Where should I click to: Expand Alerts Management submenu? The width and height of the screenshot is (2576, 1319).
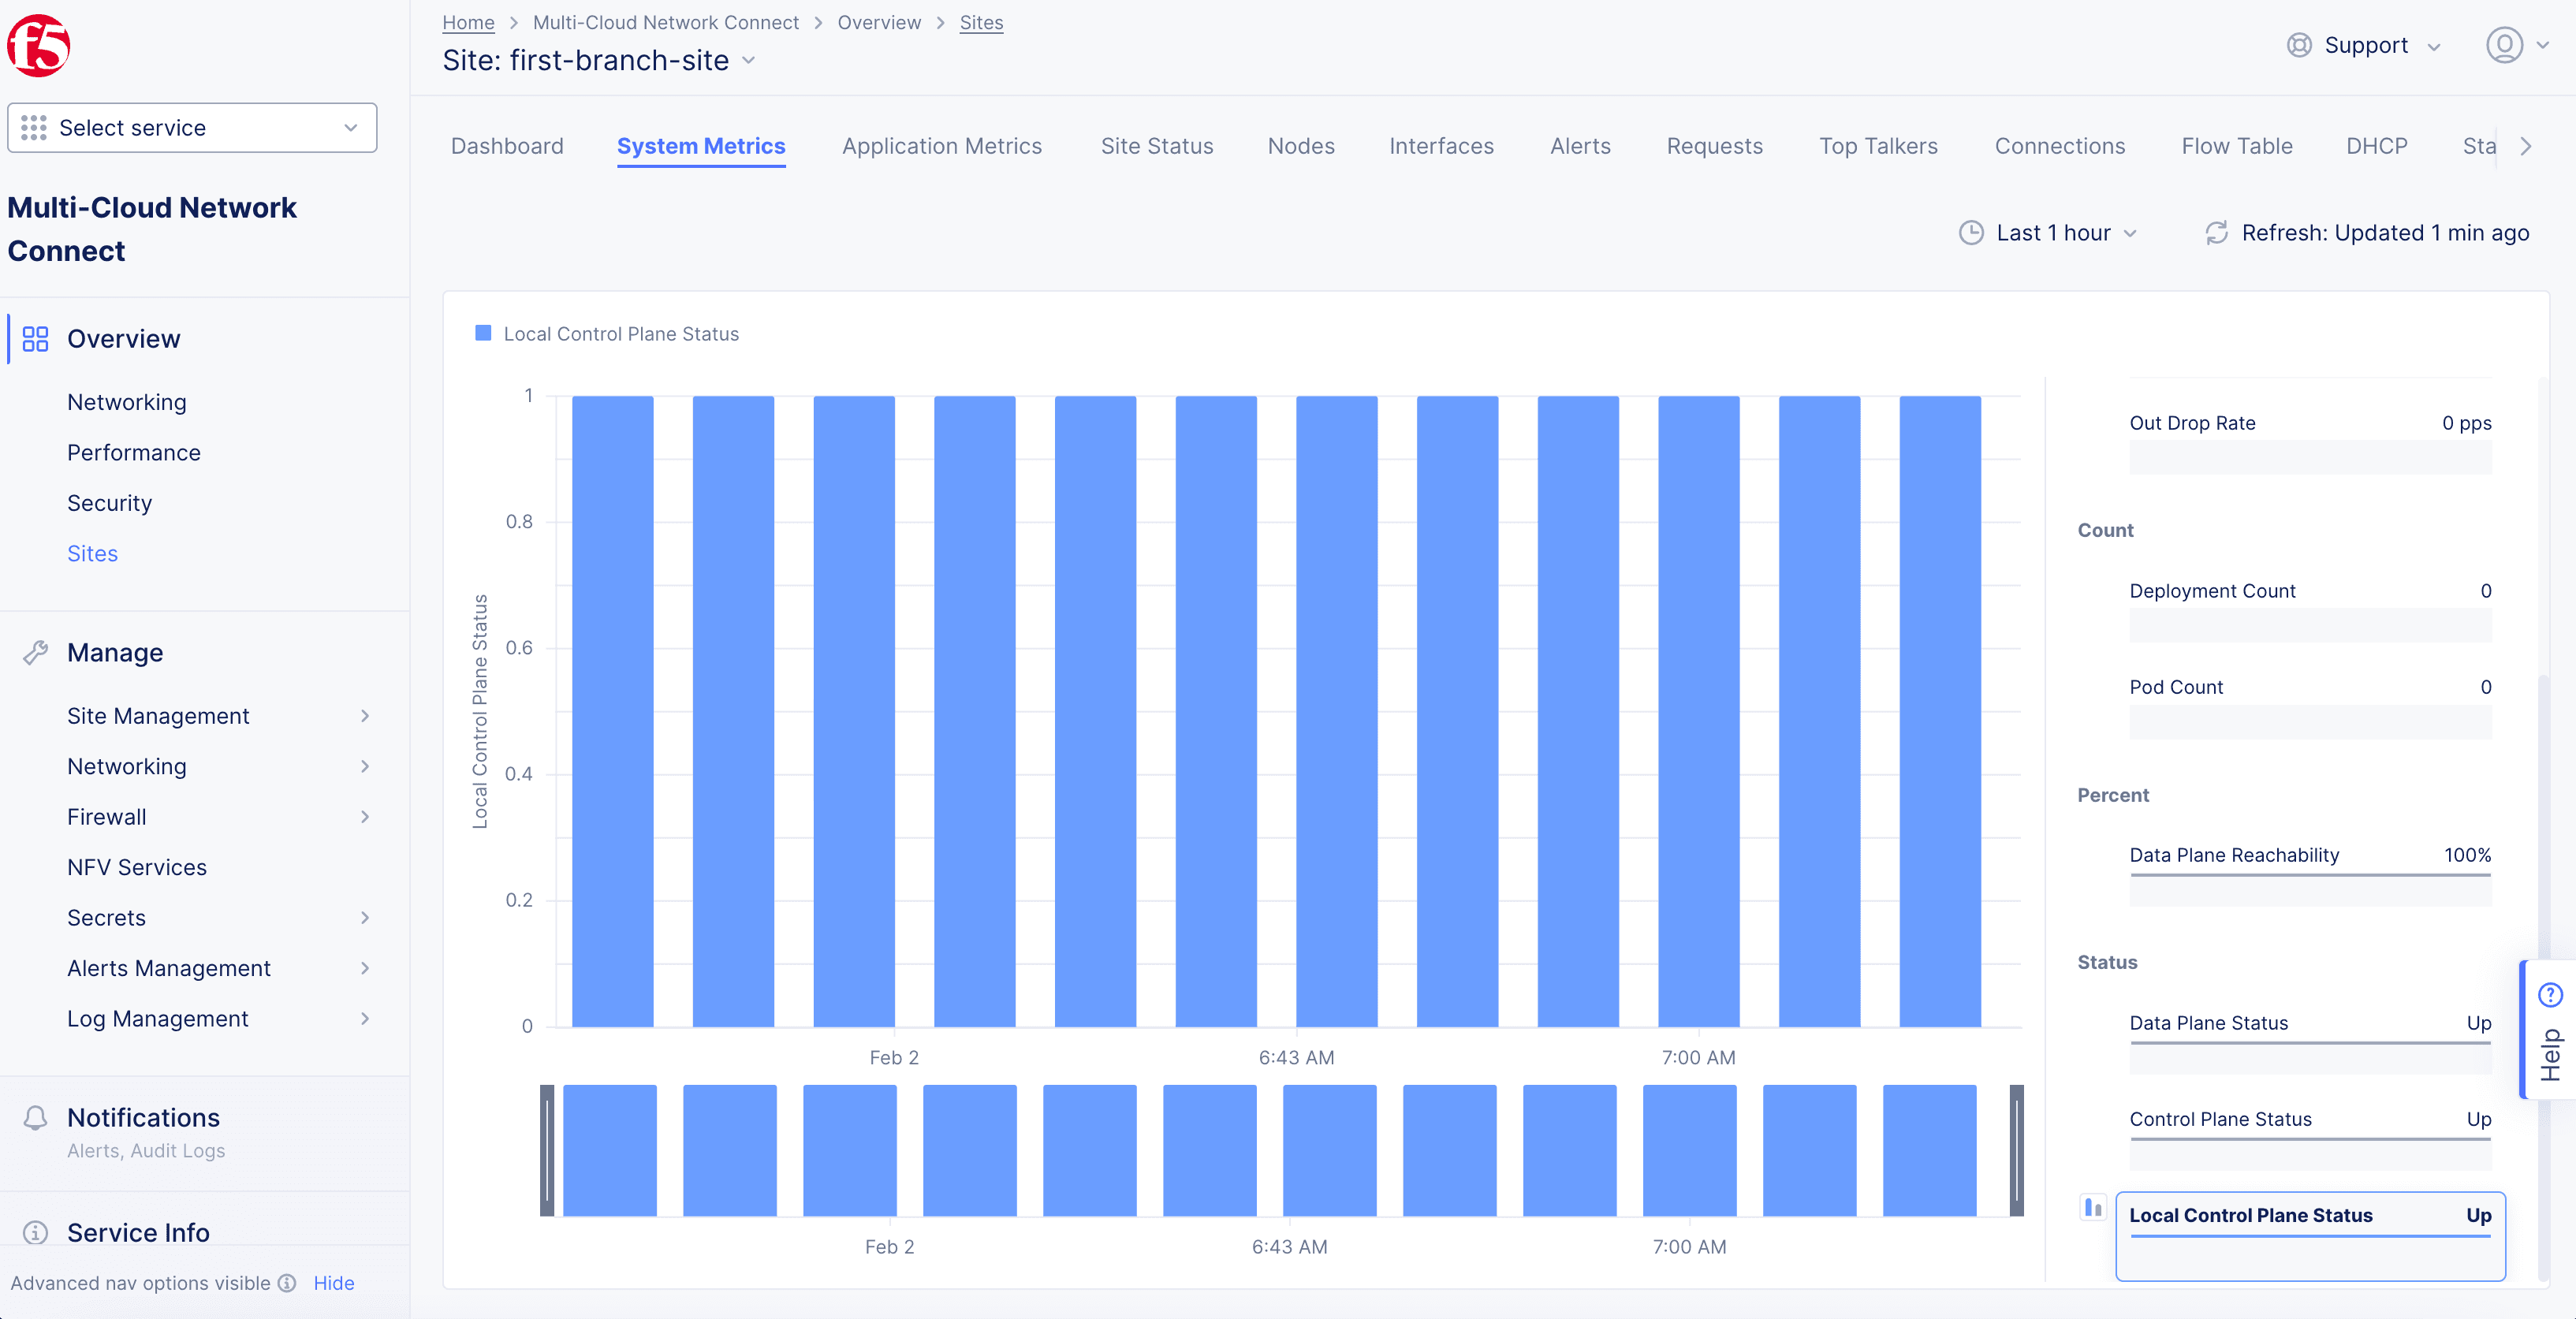point(365,968)
